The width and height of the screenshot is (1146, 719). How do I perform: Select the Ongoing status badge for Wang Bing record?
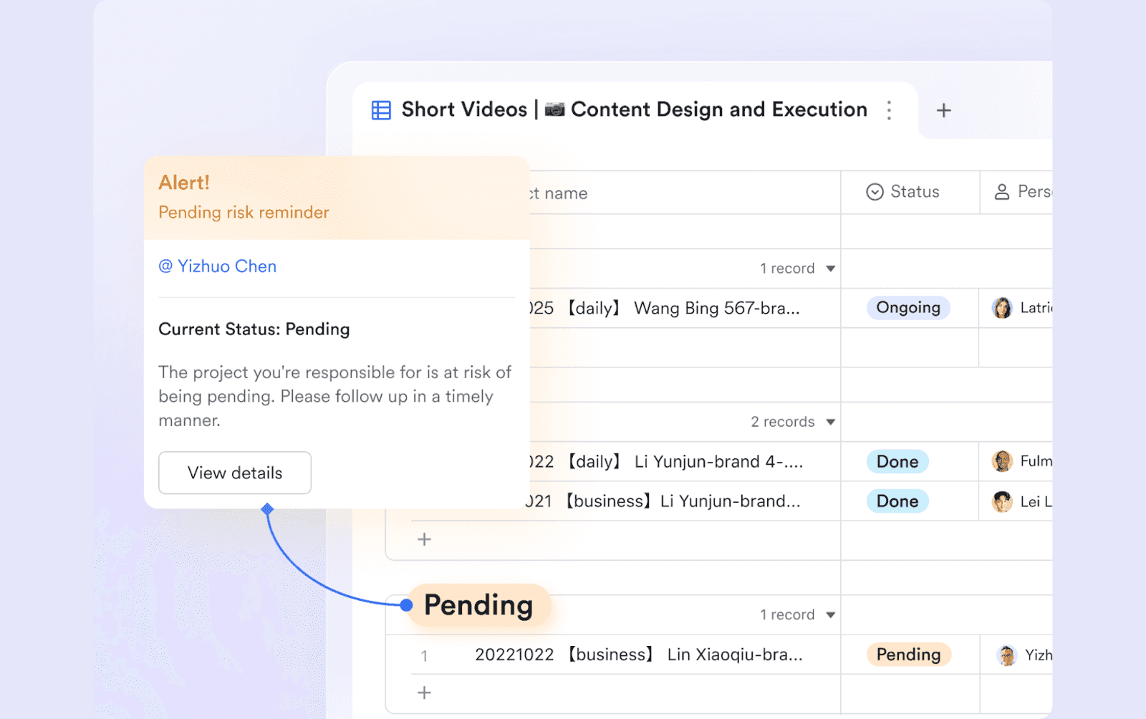click(x=907, y=308)
